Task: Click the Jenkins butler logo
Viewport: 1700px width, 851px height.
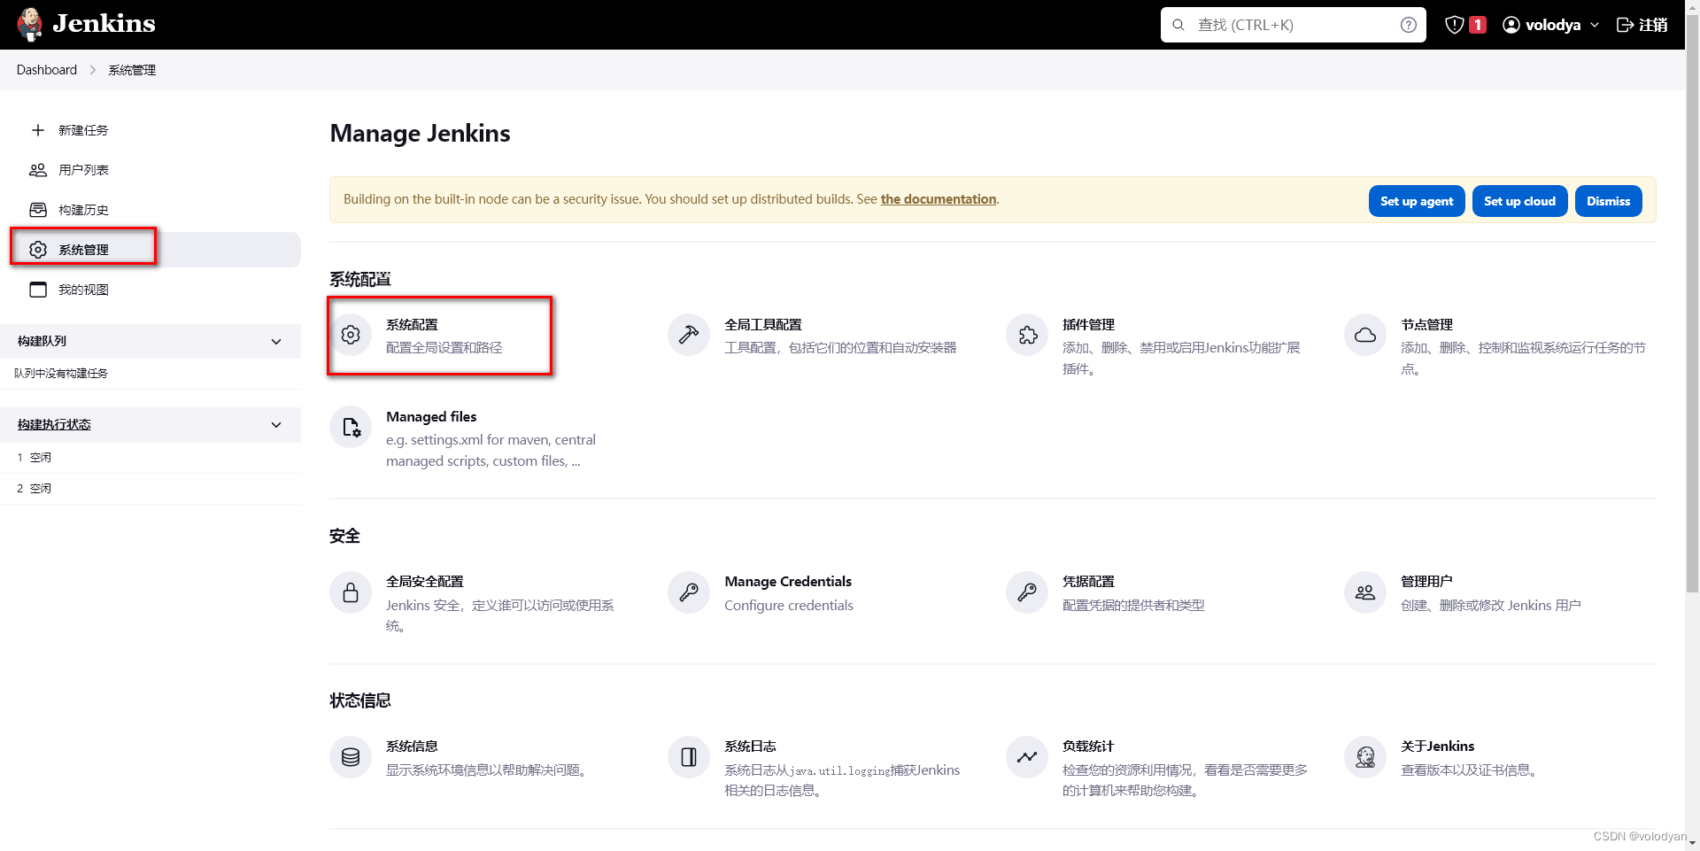Action: [29, 24]
